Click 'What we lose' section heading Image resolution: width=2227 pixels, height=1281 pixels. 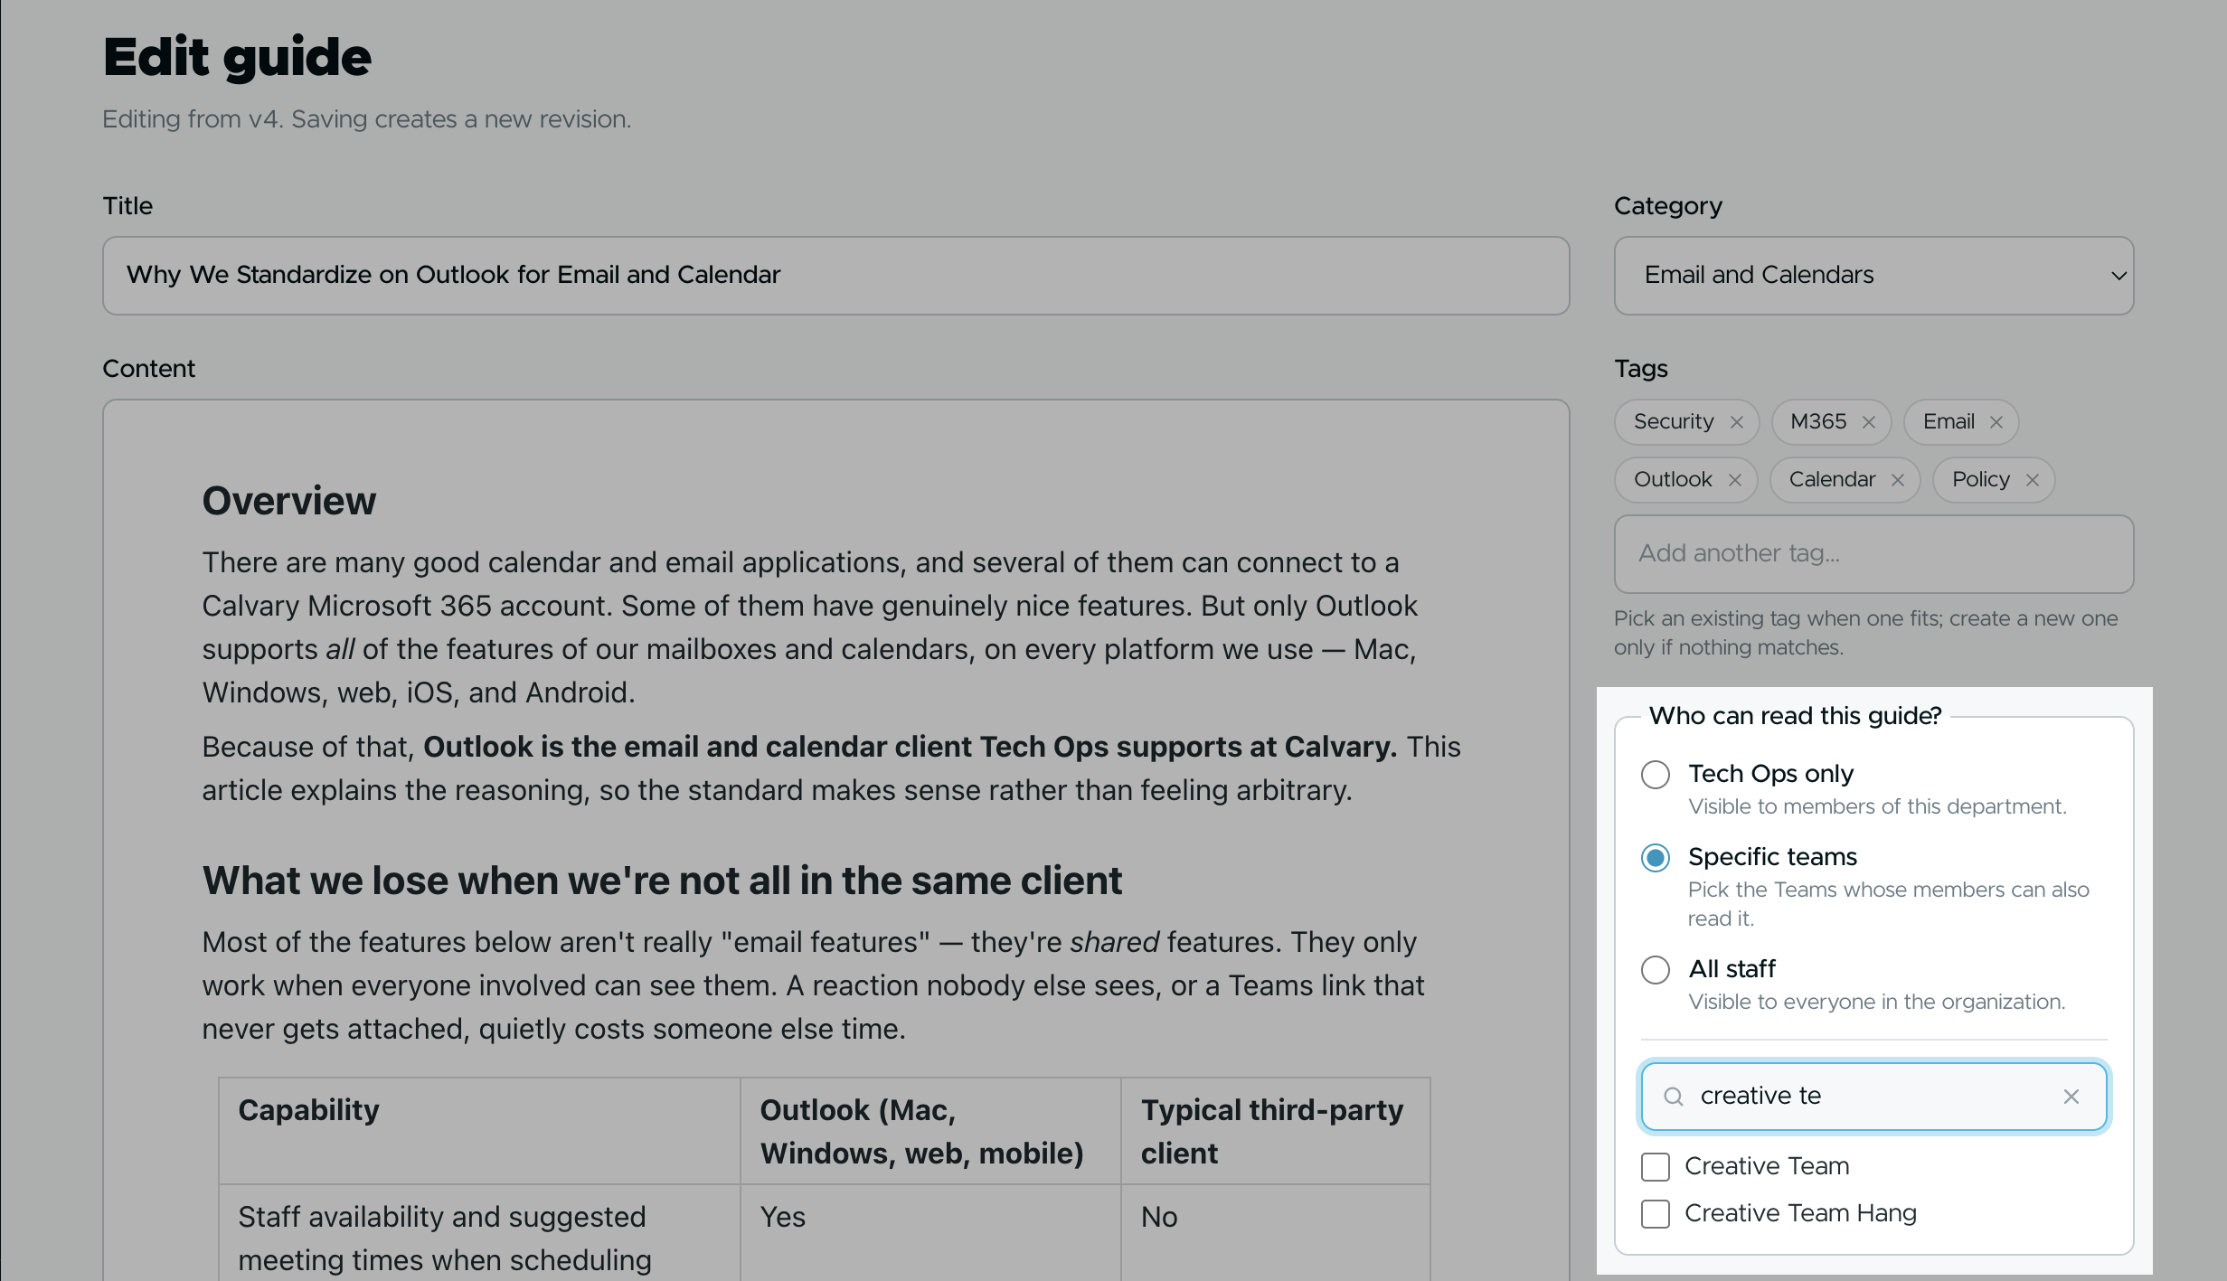pyautogui.click(x=662, y=881)
